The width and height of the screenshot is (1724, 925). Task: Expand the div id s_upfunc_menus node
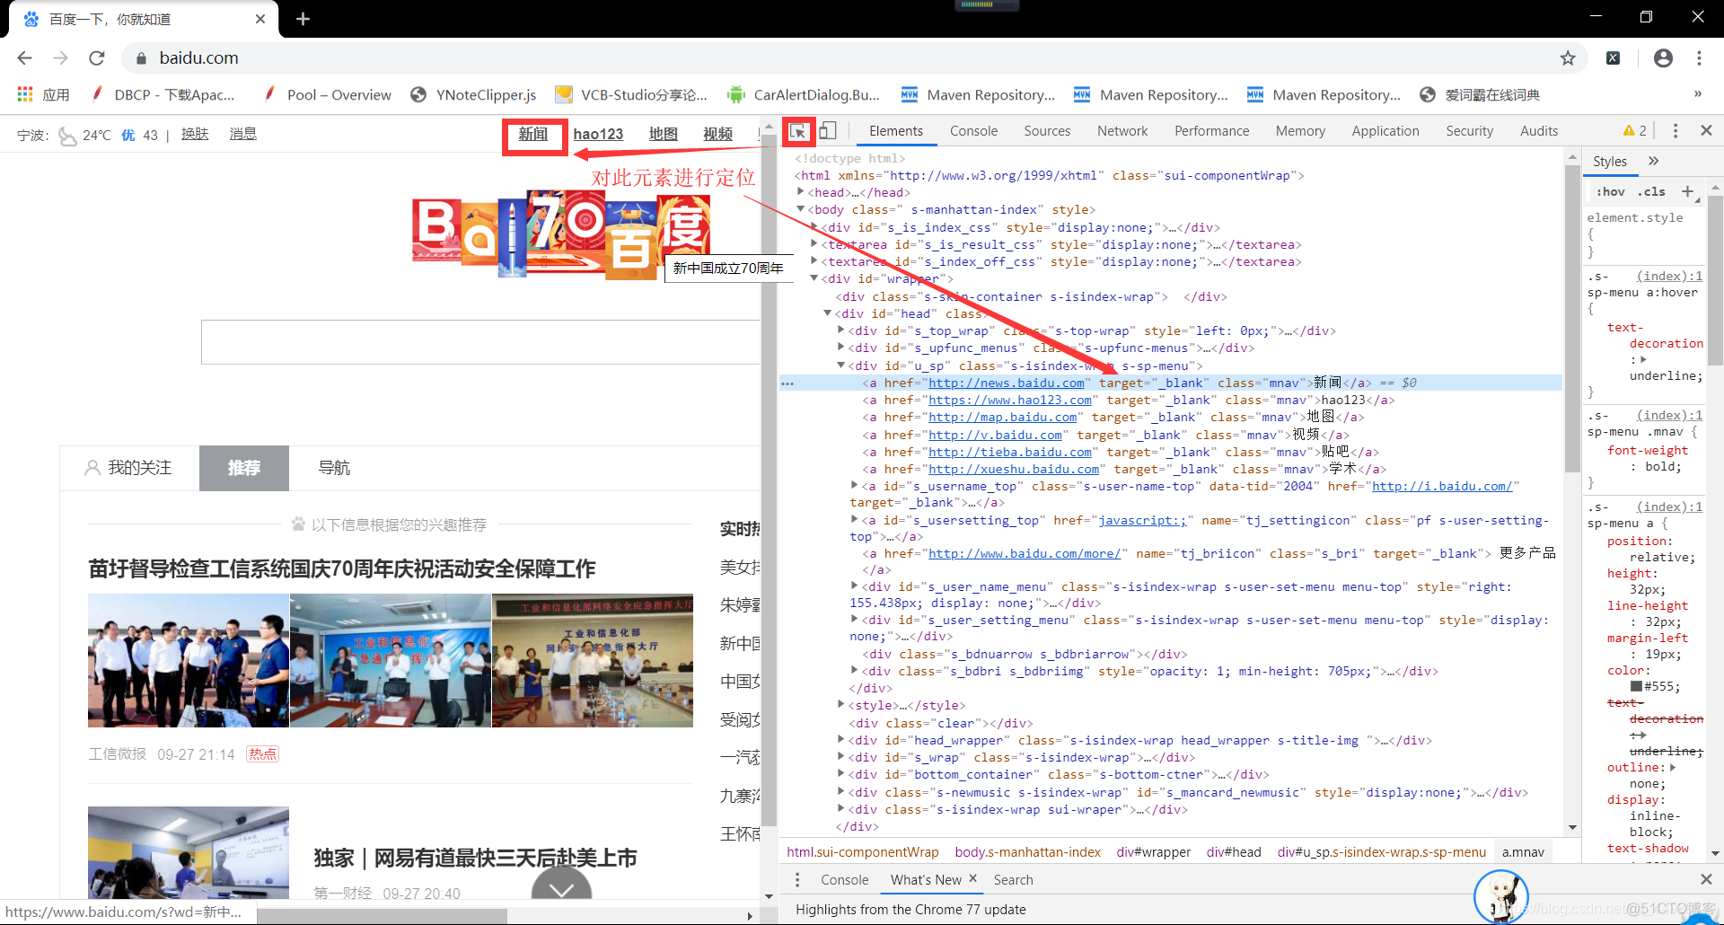tap(841, 348)
